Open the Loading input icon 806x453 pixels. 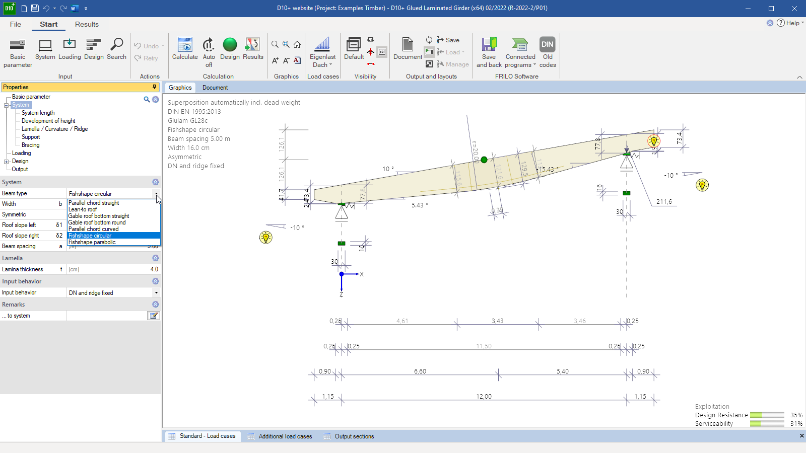70,49
